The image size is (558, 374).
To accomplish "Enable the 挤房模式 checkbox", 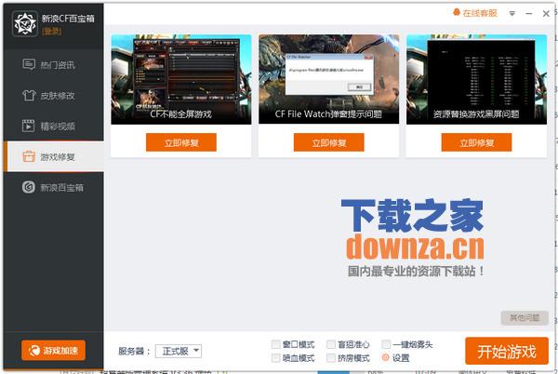I will (330, 357).
